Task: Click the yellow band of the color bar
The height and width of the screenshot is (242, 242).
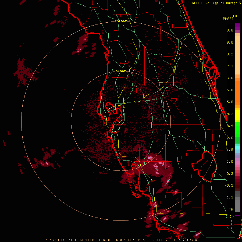Action: 237,115
